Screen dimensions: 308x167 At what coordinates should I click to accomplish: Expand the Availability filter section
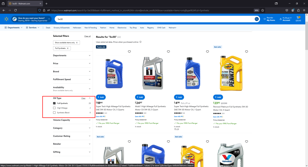coord(72,89)
